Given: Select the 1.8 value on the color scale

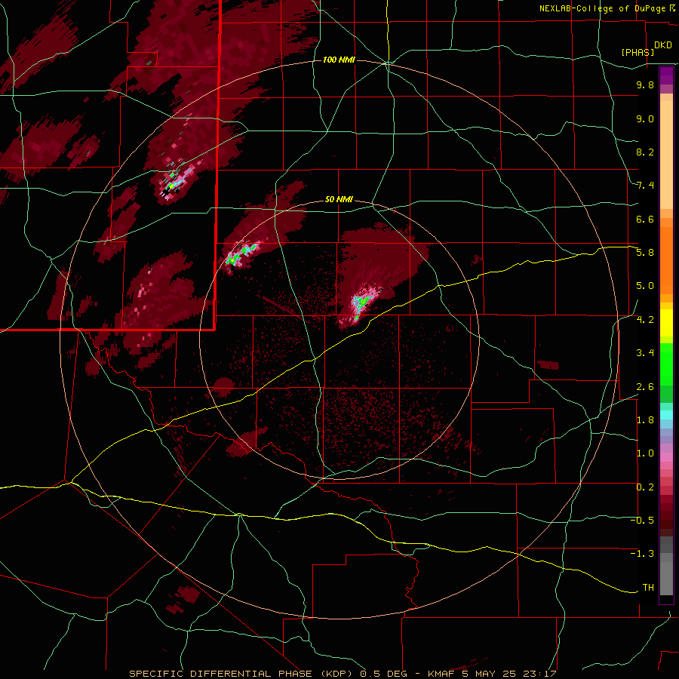Looking at the screenshot, I should [645, 419].
